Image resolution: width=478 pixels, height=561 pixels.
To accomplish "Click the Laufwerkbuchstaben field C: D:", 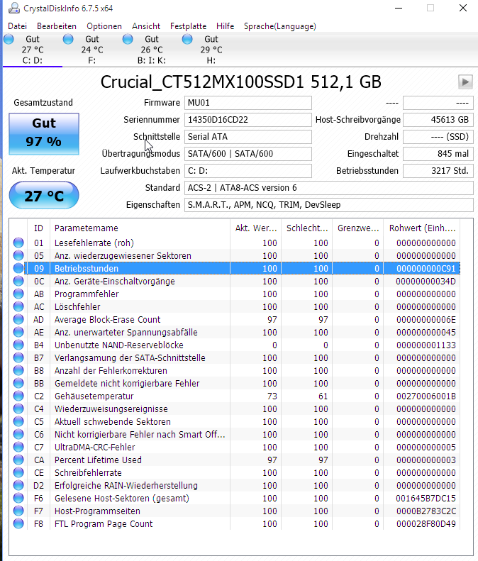I will (248, 171).
